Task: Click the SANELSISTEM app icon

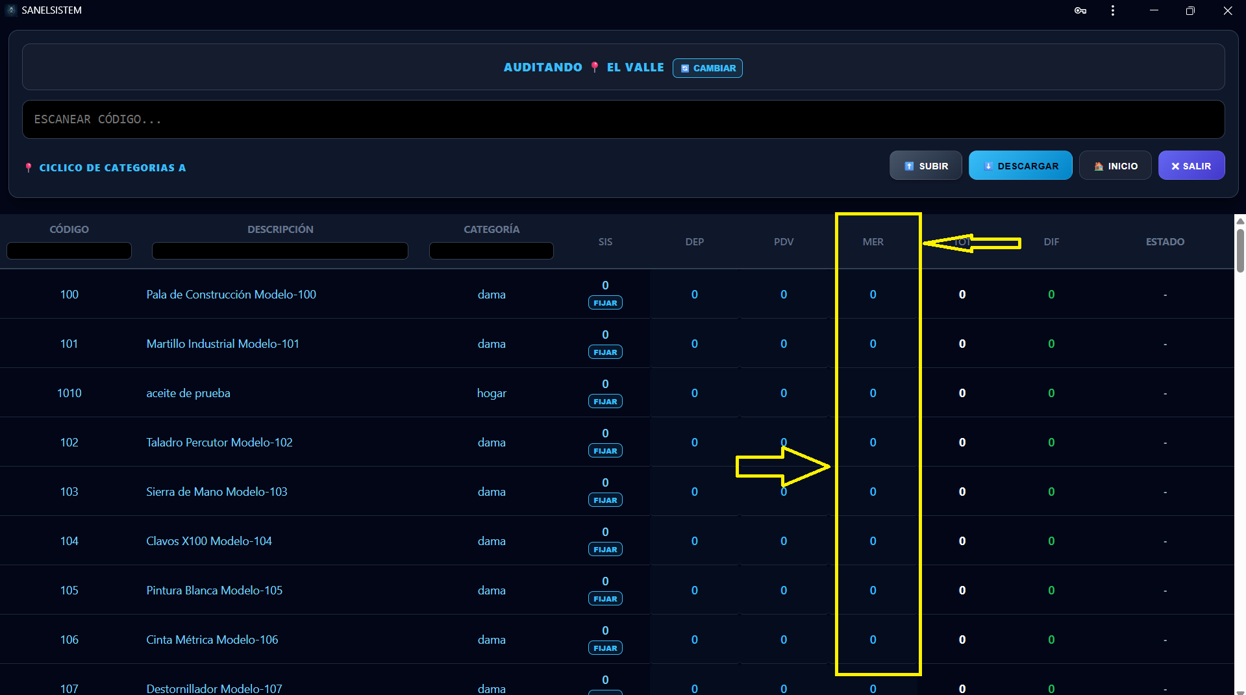Action: click(11, 10)
